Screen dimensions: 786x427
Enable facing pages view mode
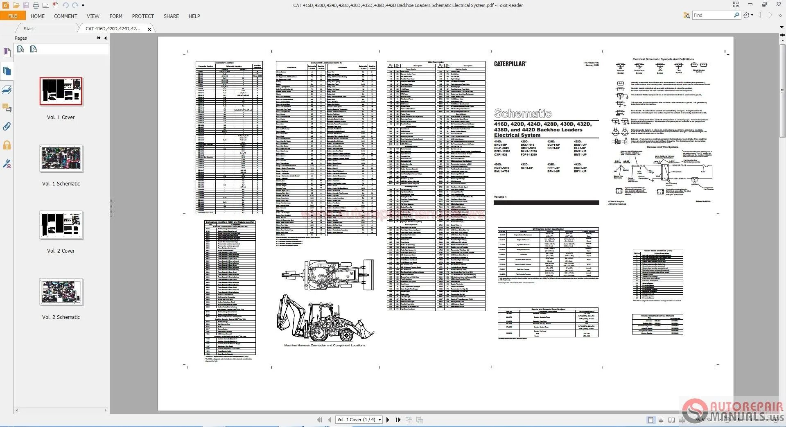pyautogui.click(x=671, y=420)
